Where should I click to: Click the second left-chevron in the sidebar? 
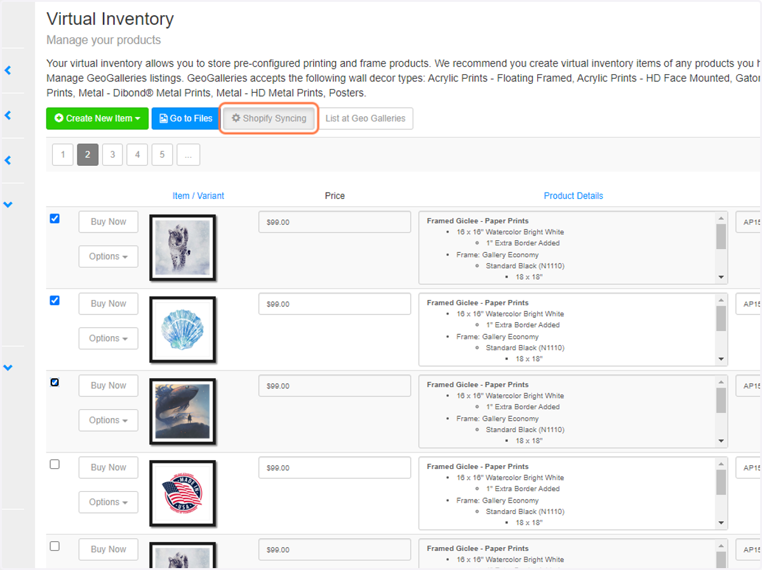click(x=8, y=116)
